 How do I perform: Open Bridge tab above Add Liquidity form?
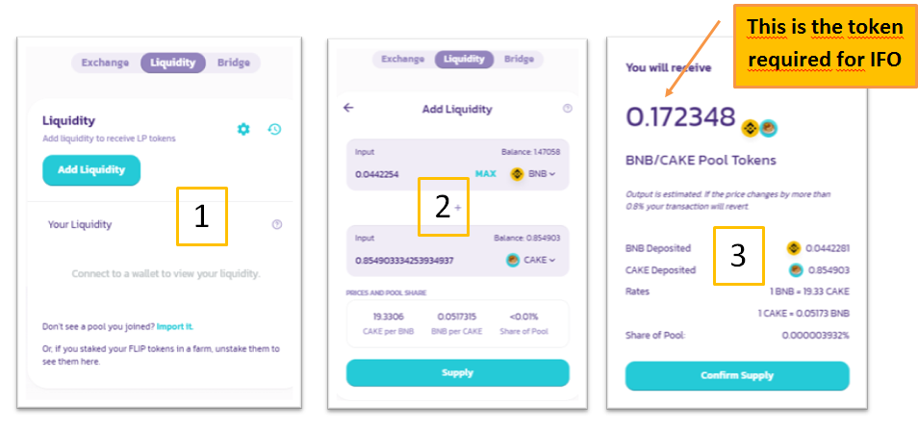point(519,59)
